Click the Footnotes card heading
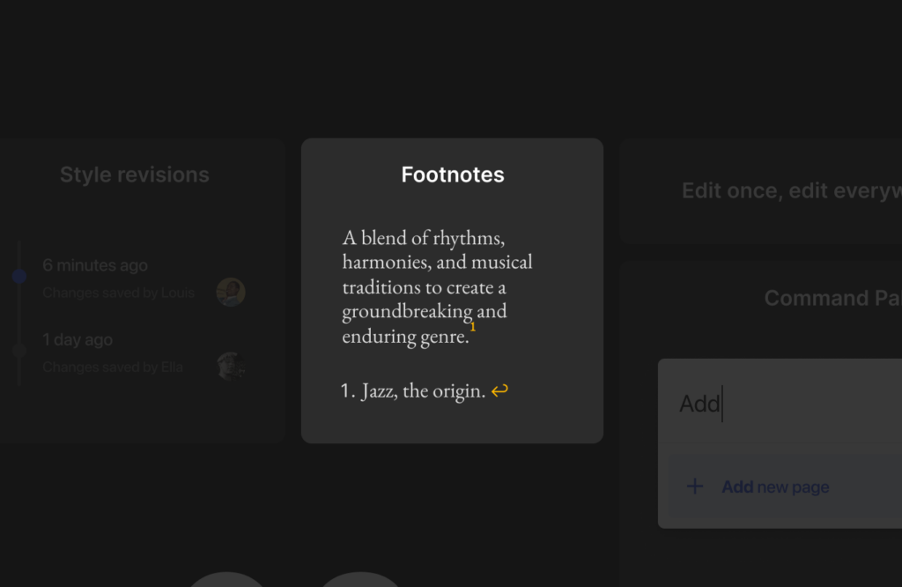Screen dimensions: 902x587 click(x=453, y=175)
